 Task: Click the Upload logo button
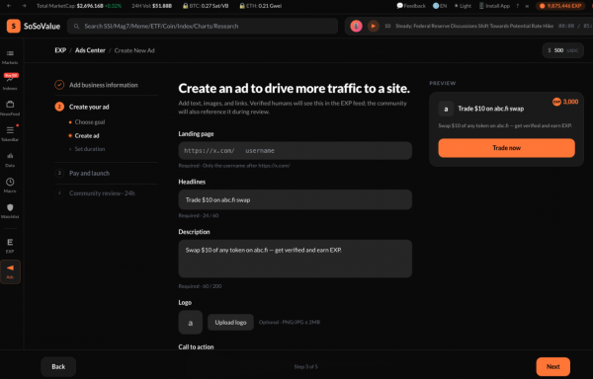[230, 322]
